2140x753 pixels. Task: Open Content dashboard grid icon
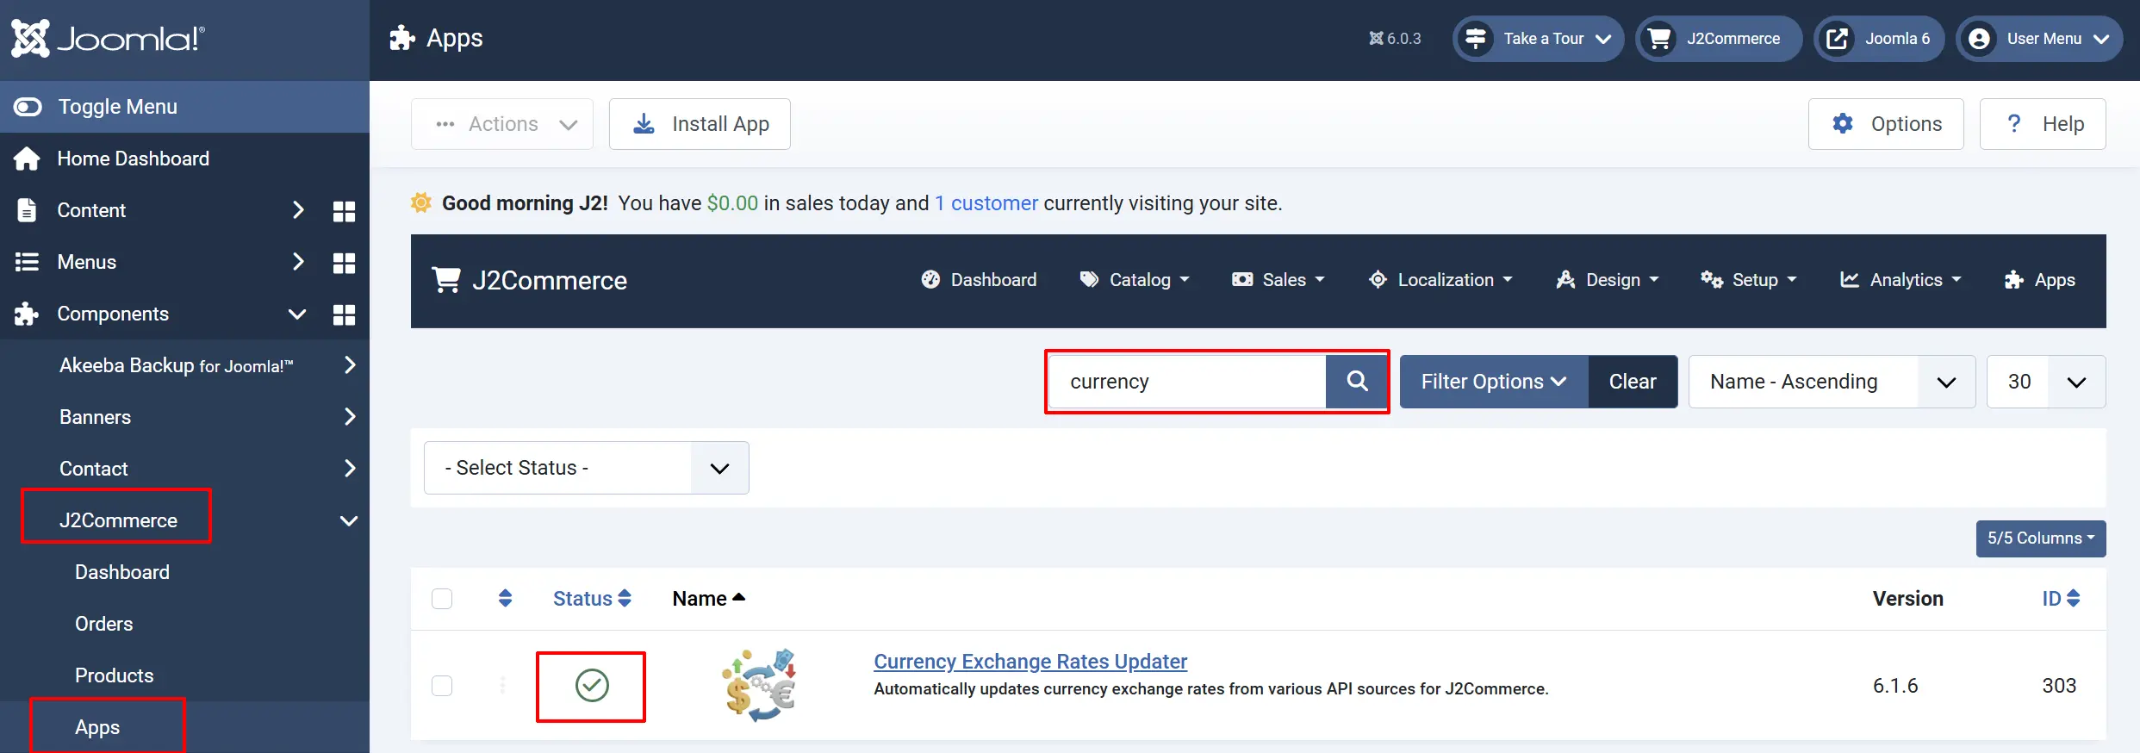[344, 211]
